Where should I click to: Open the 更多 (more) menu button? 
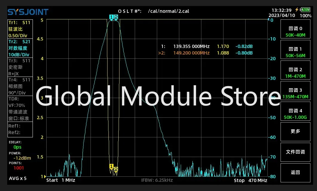pyautogui.click(x=295, y=132)
